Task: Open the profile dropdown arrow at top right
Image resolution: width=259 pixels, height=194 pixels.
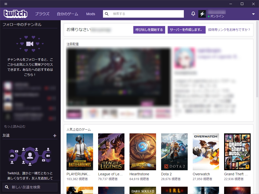Action: pos(253,14)
